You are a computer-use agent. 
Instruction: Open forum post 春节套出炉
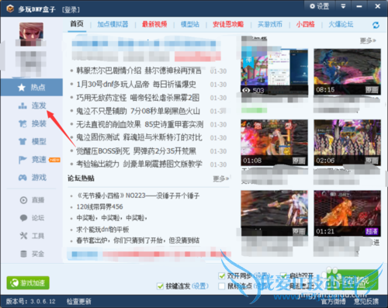coord(138,241)
